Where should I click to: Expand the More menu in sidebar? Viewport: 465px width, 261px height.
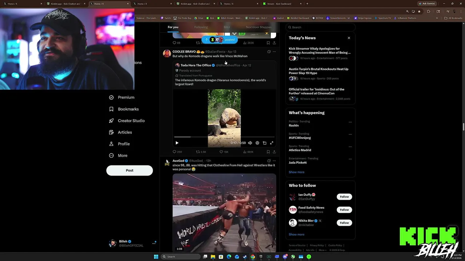(118, 156)
